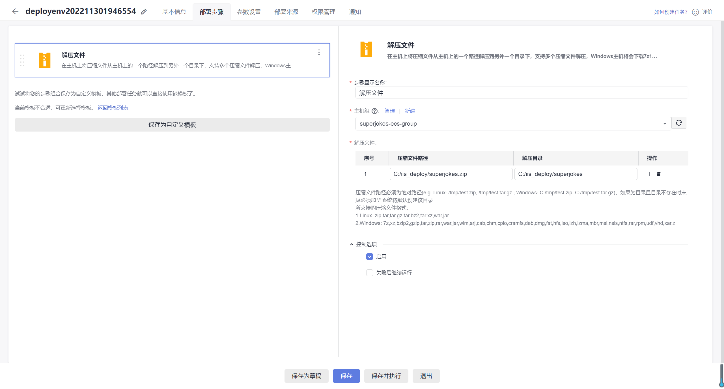Delete decompress row 1
This screenshot has width=724, height=389.
coord(658,174)
